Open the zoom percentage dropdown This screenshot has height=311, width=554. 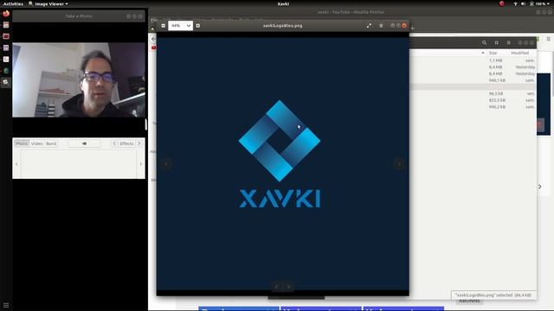[x=181, y=25]
